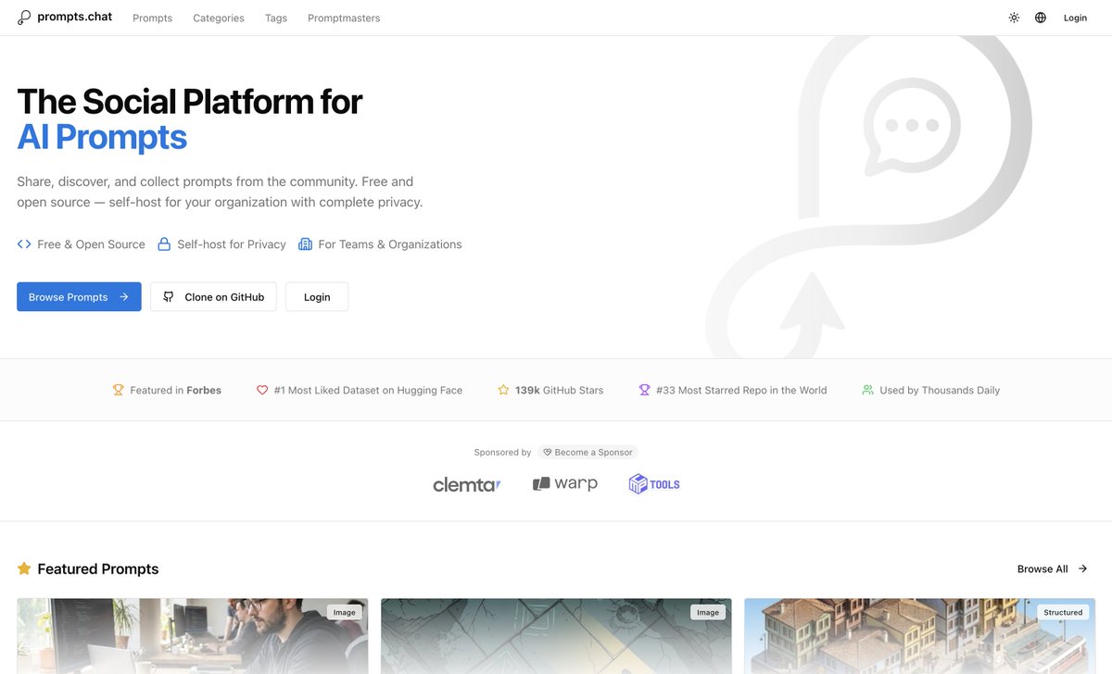Click the code brackets icon by Free & Open Source
Viewport: 1112px width, 674px height.
pyautogui.click(x=24, y=244)
